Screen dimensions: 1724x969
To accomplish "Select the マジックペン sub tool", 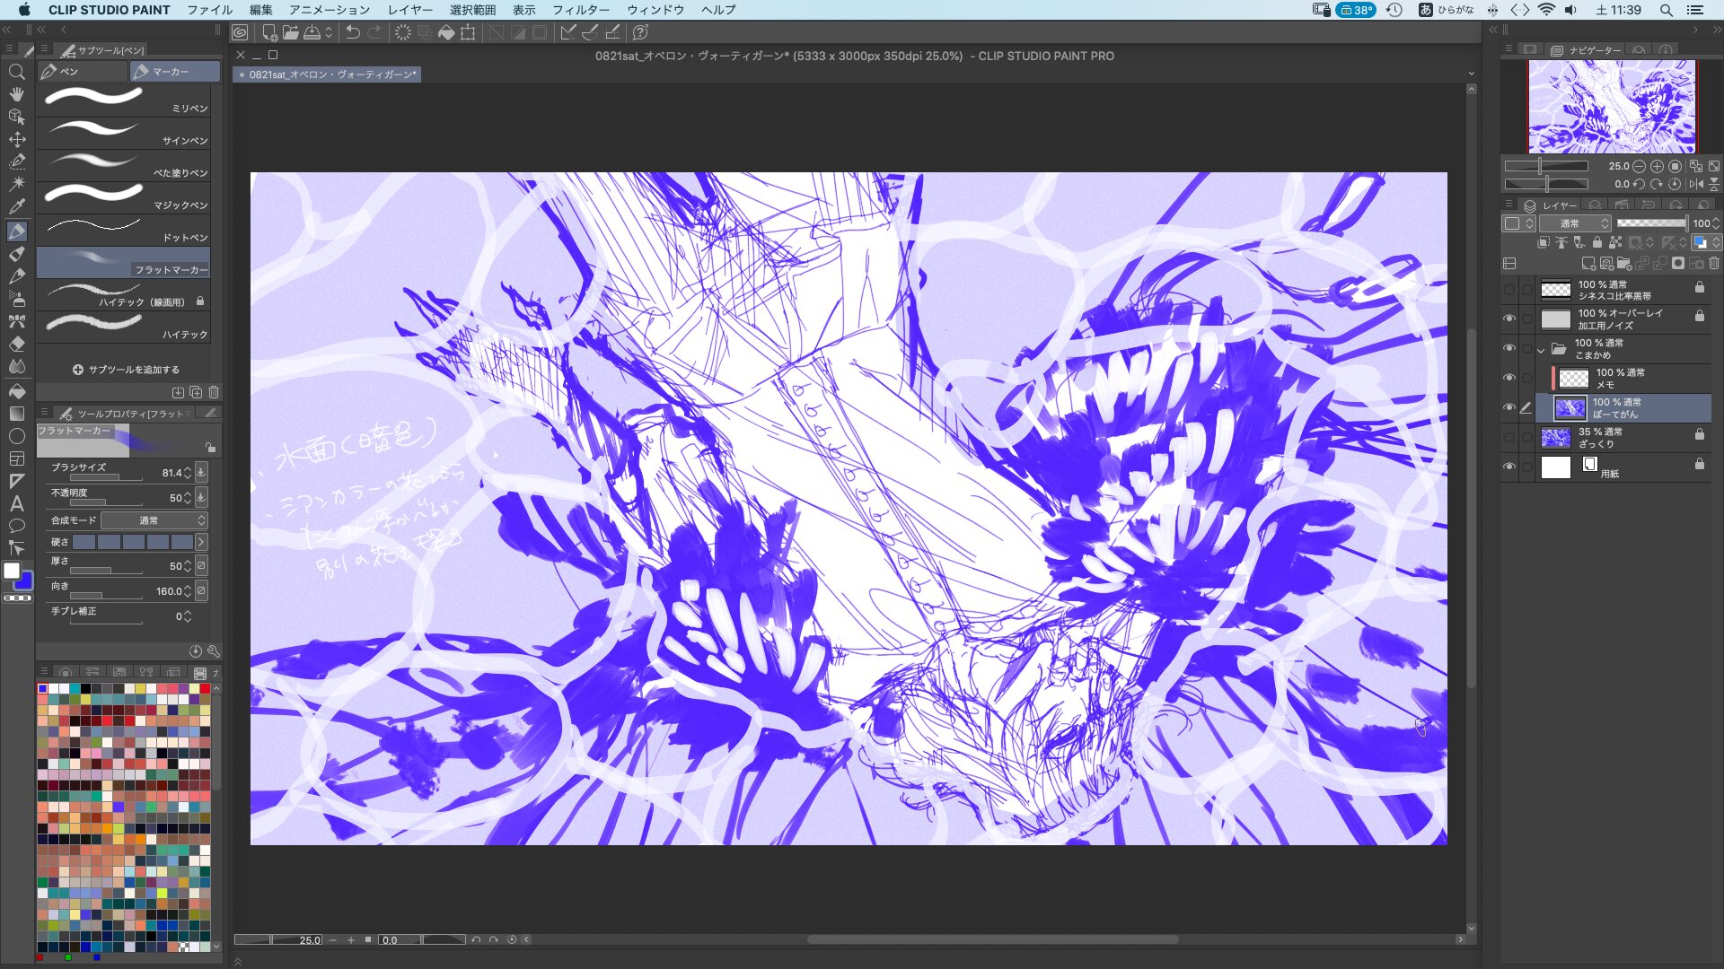I will pos(124,196).
